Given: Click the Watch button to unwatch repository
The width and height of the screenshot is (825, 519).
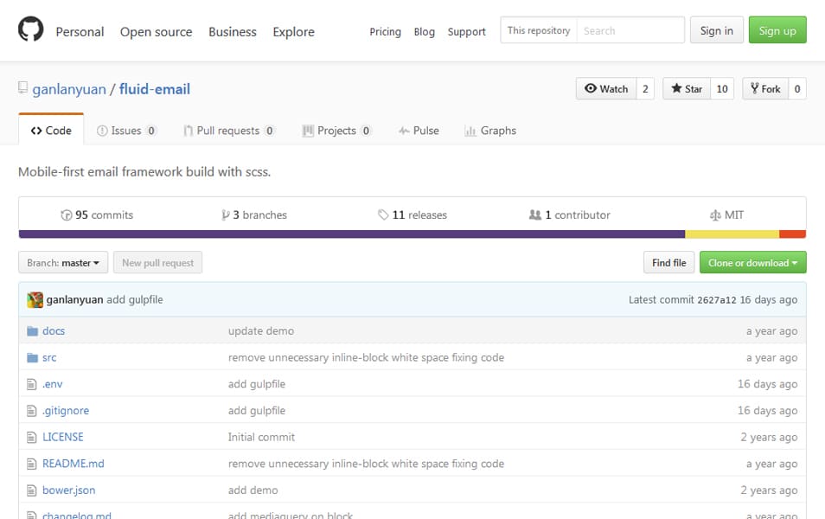Looking at the screenshot, I should pos(607,88).
